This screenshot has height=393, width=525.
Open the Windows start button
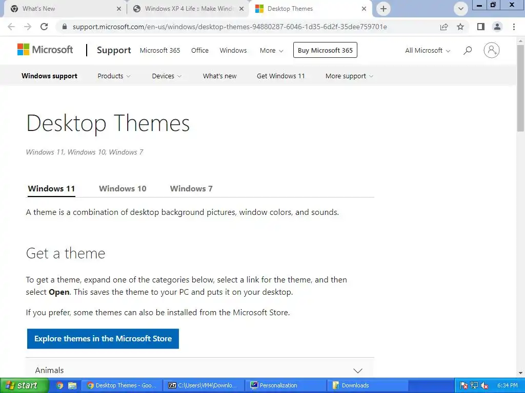click(x=24, y=385)
